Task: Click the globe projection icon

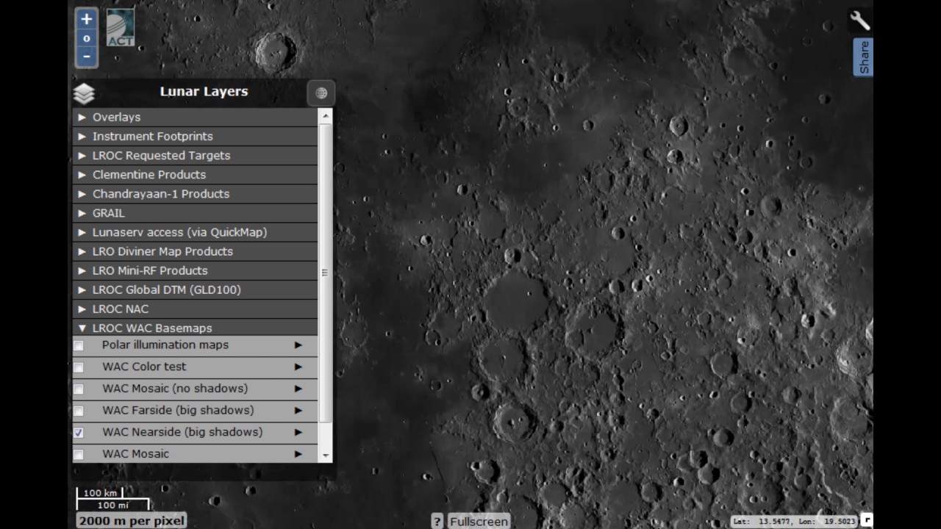Action: [321, 93]
